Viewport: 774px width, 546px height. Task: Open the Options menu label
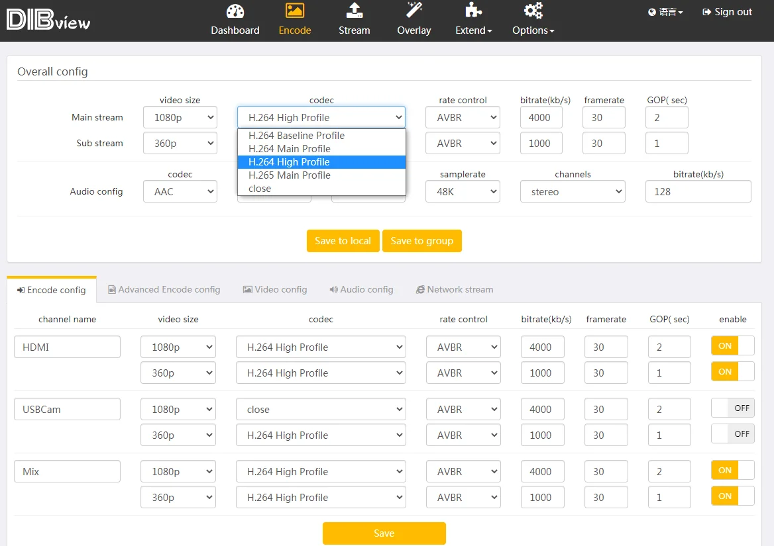pyautogui.click(x=533, y=30)
